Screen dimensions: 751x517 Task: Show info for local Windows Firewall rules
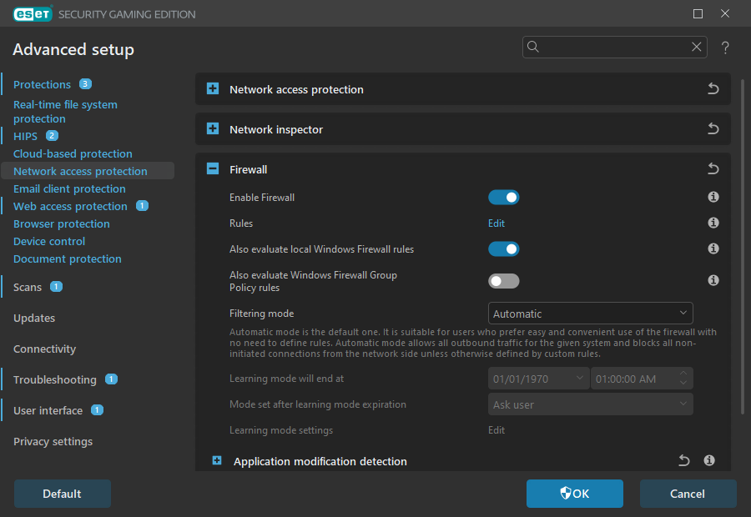713,249
